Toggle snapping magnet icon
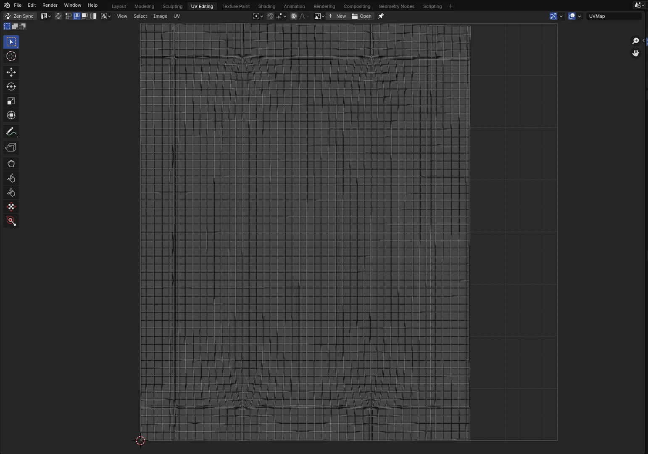Screen dimensions: 648x454 pyautogui.click(x=271, y=16)
